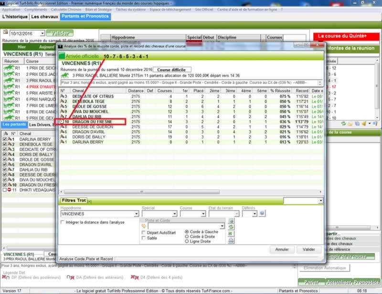Enable Intégrer la distance dans l'analyse
382x294 pixels.
coord(63,222)
